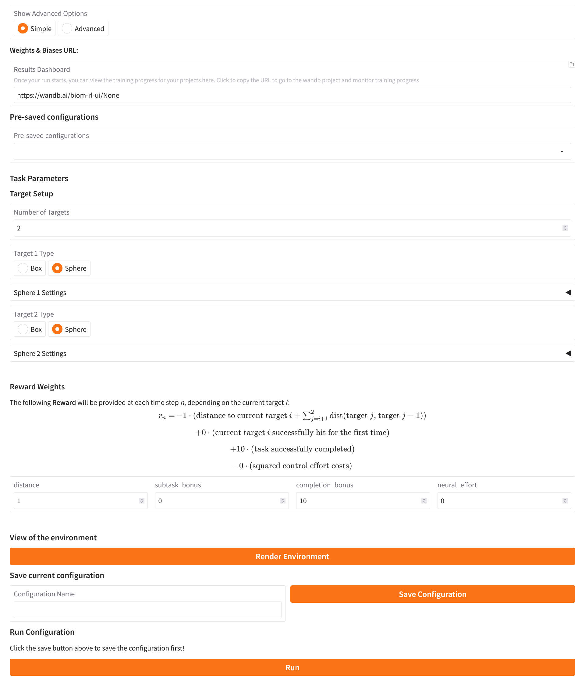
Task: Focus the Configuration Name text field
Action: (x=147, y=610)
